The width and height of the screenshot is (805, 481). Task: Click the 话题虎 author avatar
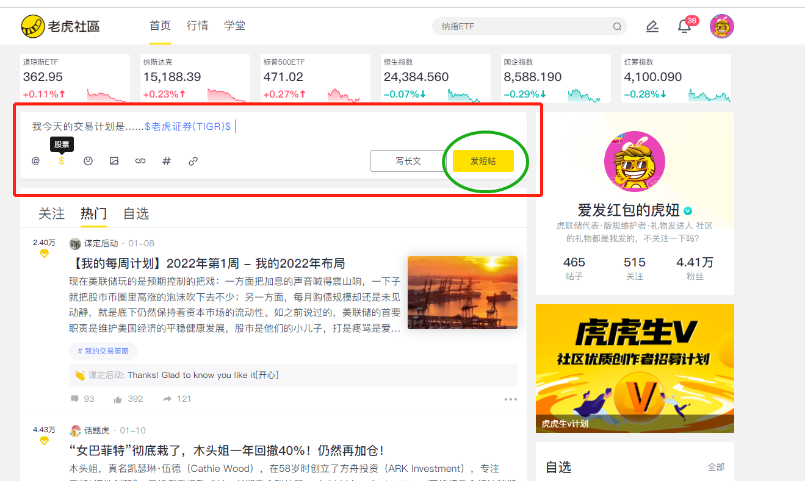pyautogui.click(x=75, y=431)
